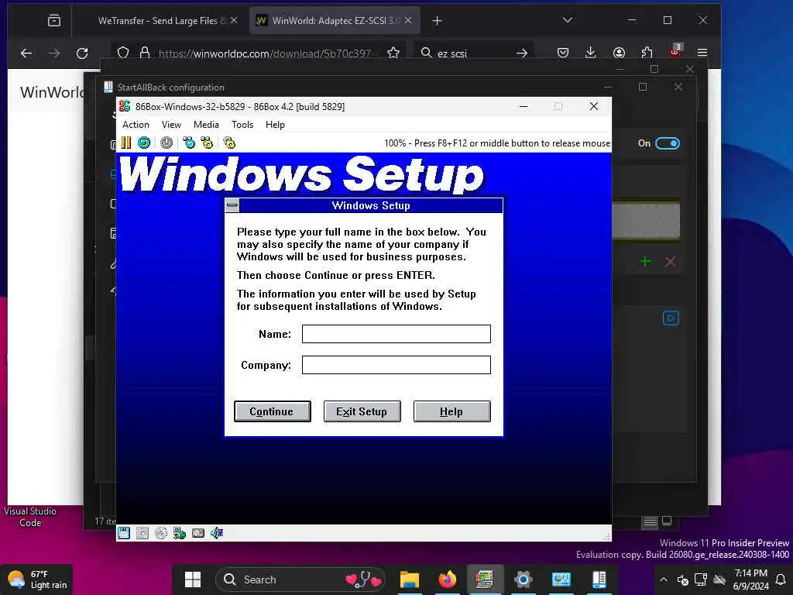Open the Media menu in 86Box

(206, 125)
